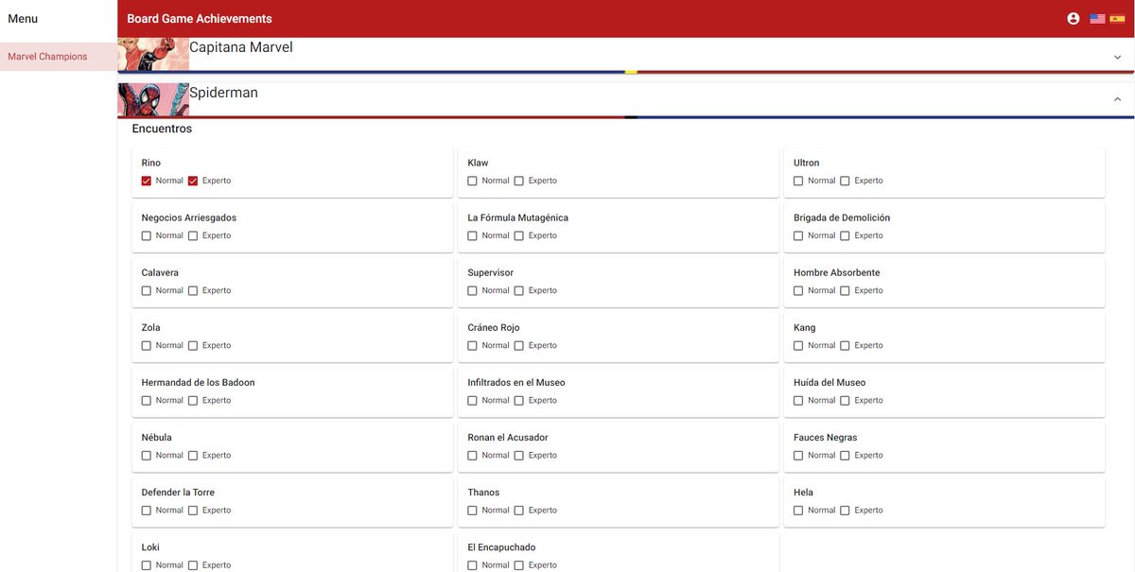Click the Board Game Achievements title

pos(200,19)
